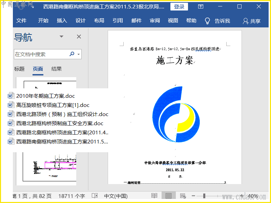The image size is (271, 203).
Task: Switch to the 引用 ribbon tab
Action: 118,21
